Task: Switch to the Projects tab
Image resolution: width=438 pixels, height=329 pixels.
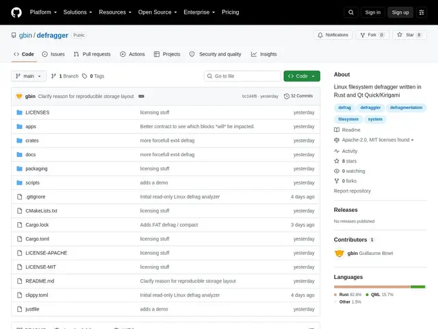Action: coord(167,54)
